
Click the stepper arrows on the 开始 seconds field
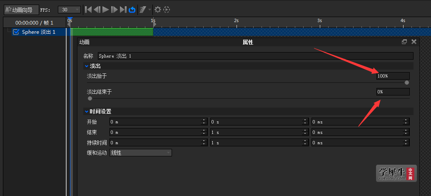tap(305, 122)
